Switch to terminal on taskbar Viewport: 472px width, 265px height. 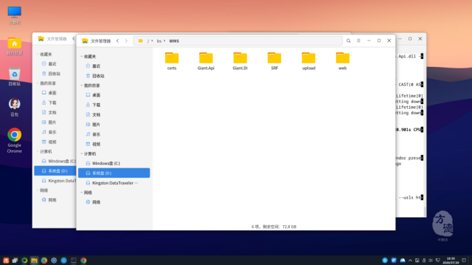[73, 260]
